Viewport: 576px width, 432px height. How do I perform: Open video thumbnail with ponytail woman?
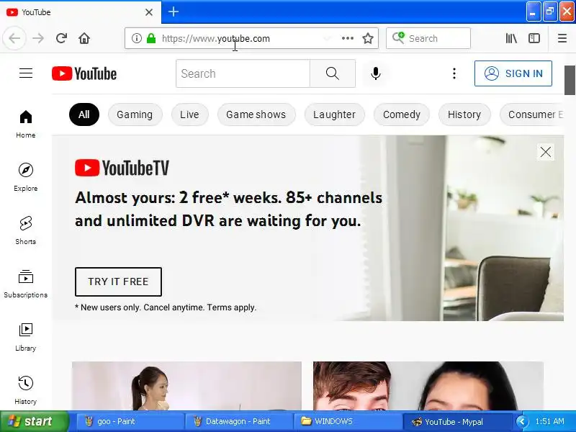pos(186,386)
